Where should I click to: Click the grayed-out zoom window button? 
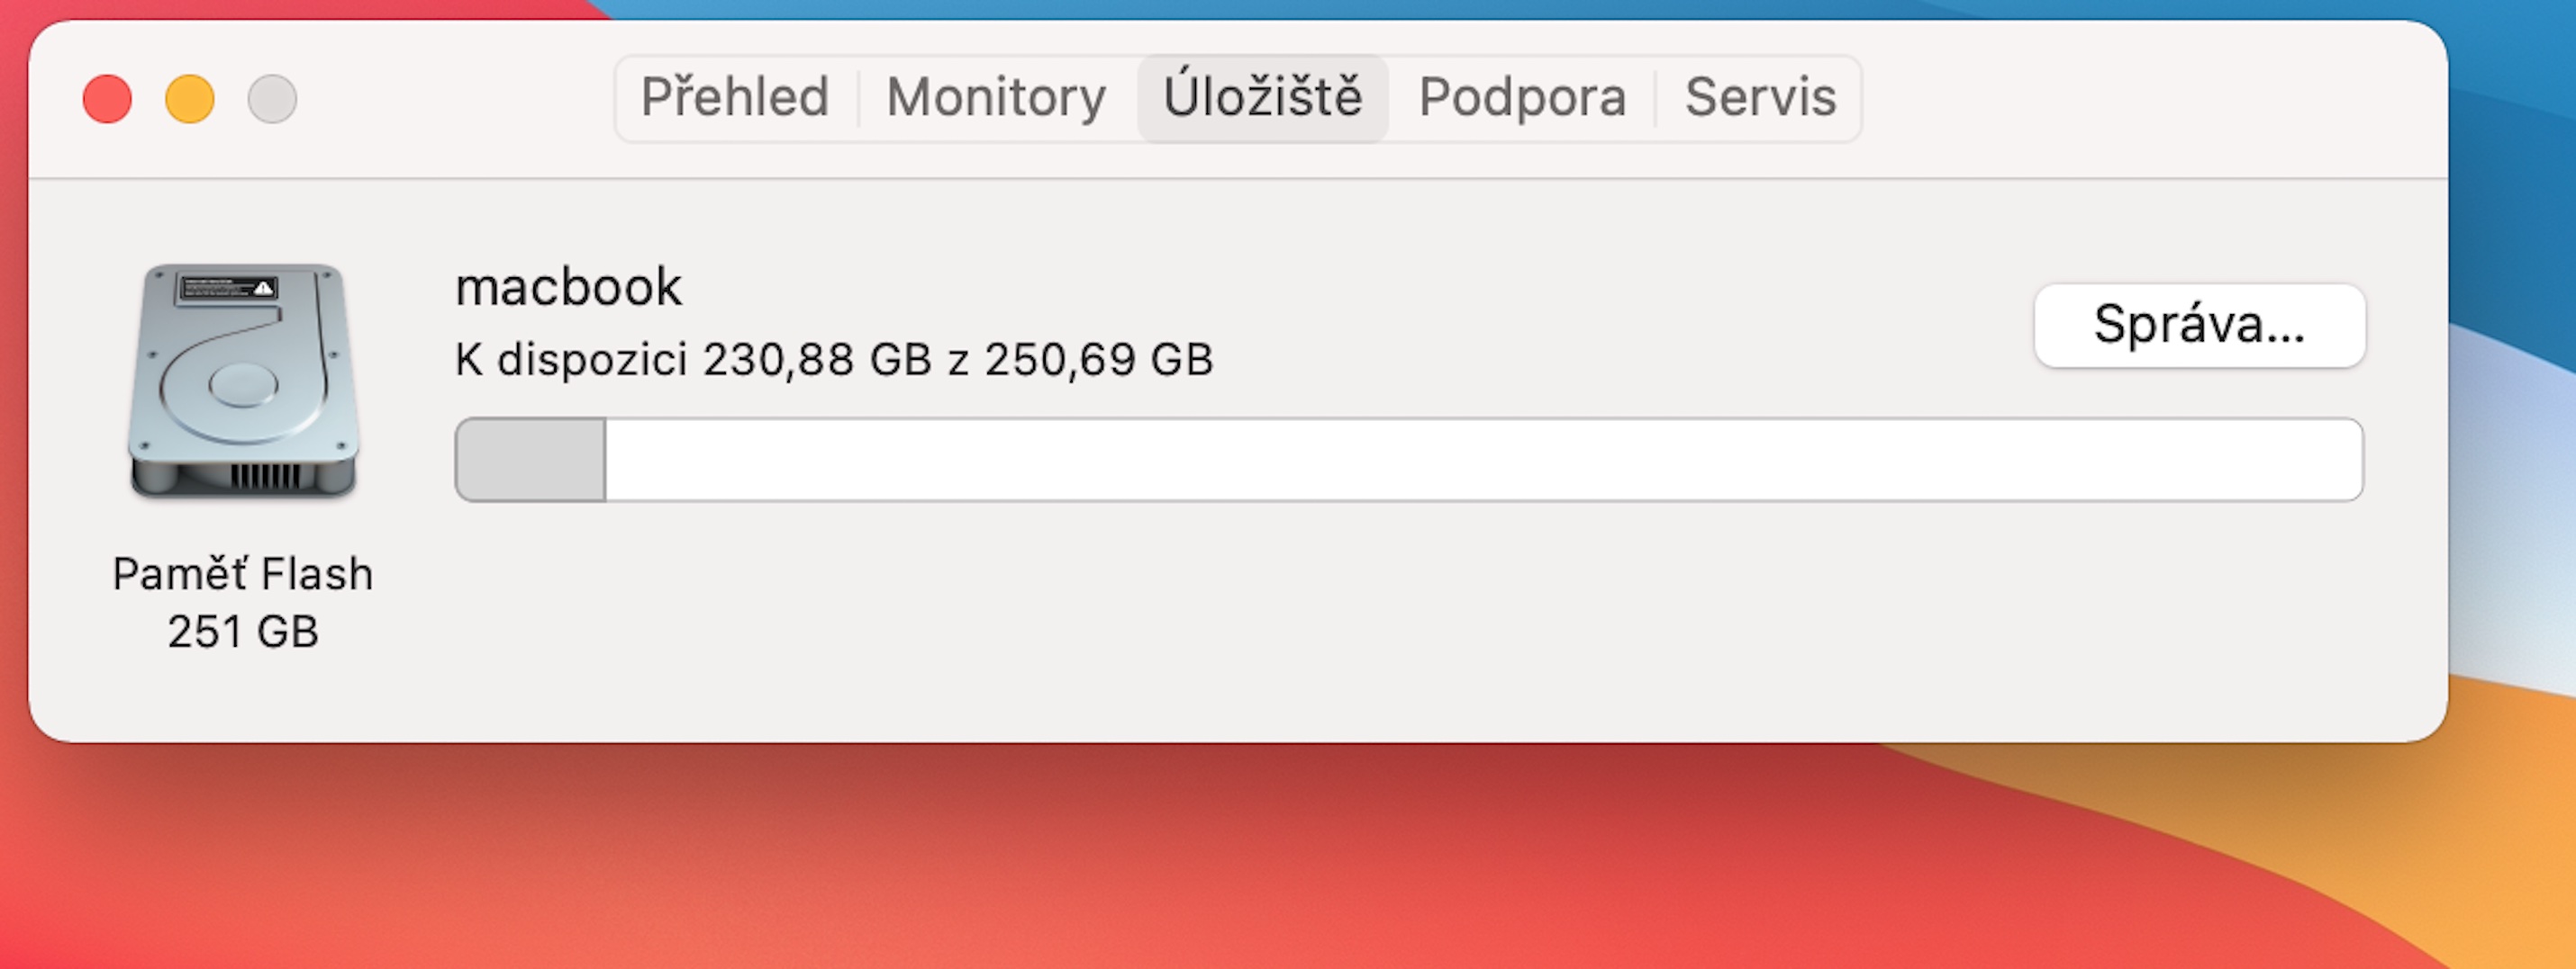pos(272,99)
